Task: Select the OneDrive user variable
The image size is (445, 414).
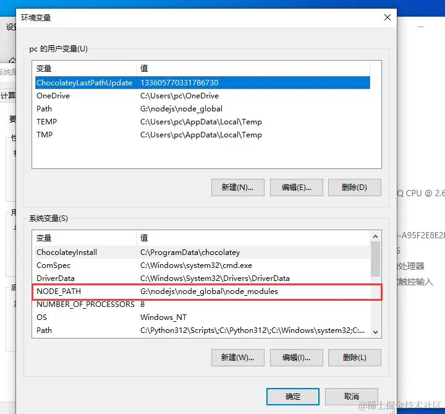Action: (x=203, y=96)
